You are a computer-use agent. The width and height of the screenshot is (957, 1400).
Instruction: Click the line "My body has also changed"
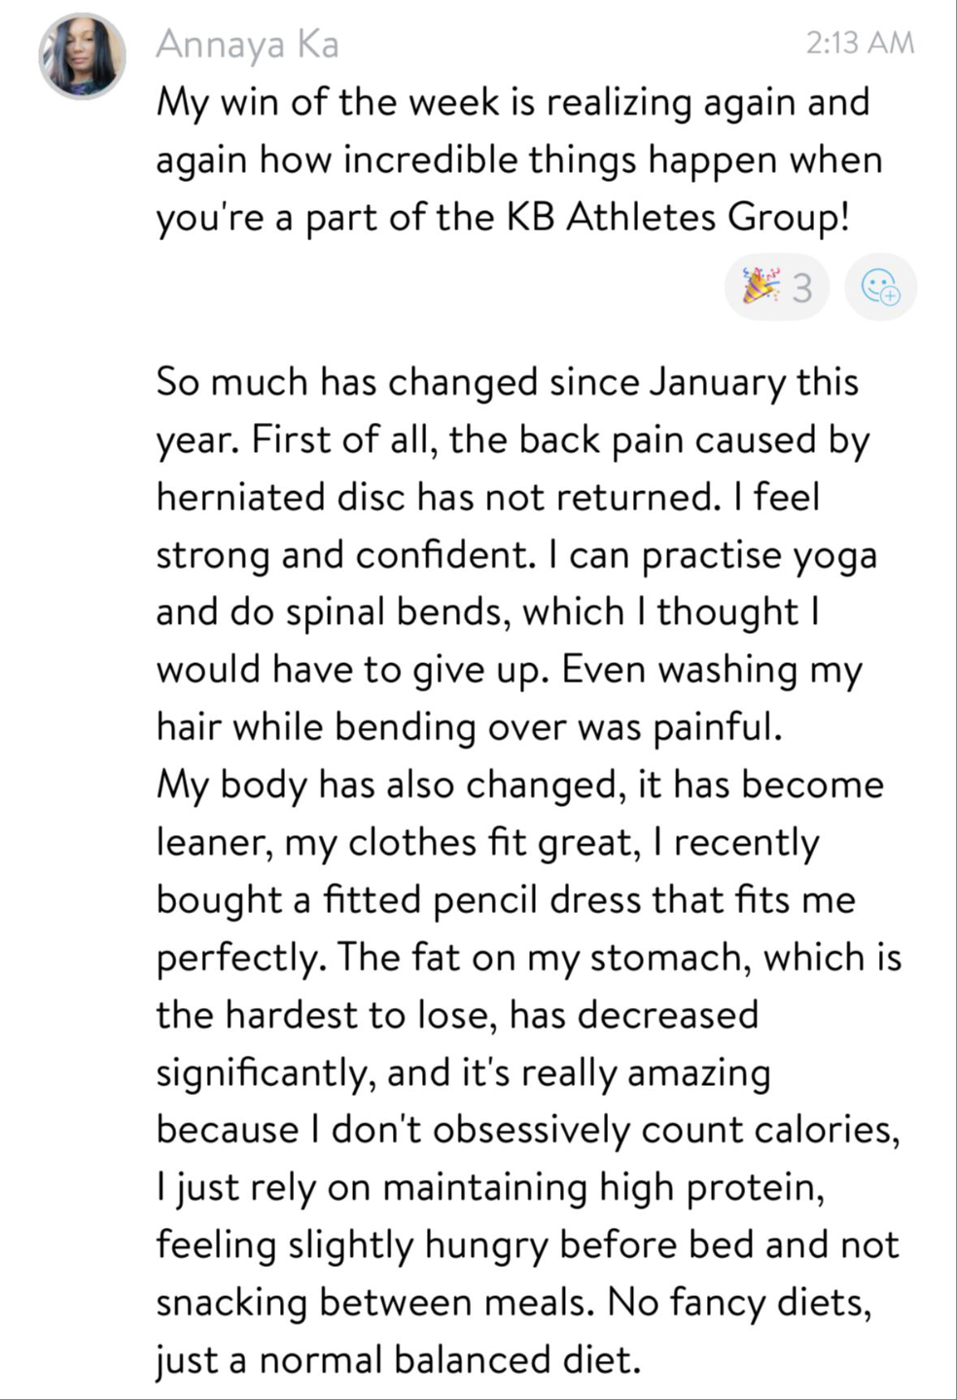coord(519,784)
